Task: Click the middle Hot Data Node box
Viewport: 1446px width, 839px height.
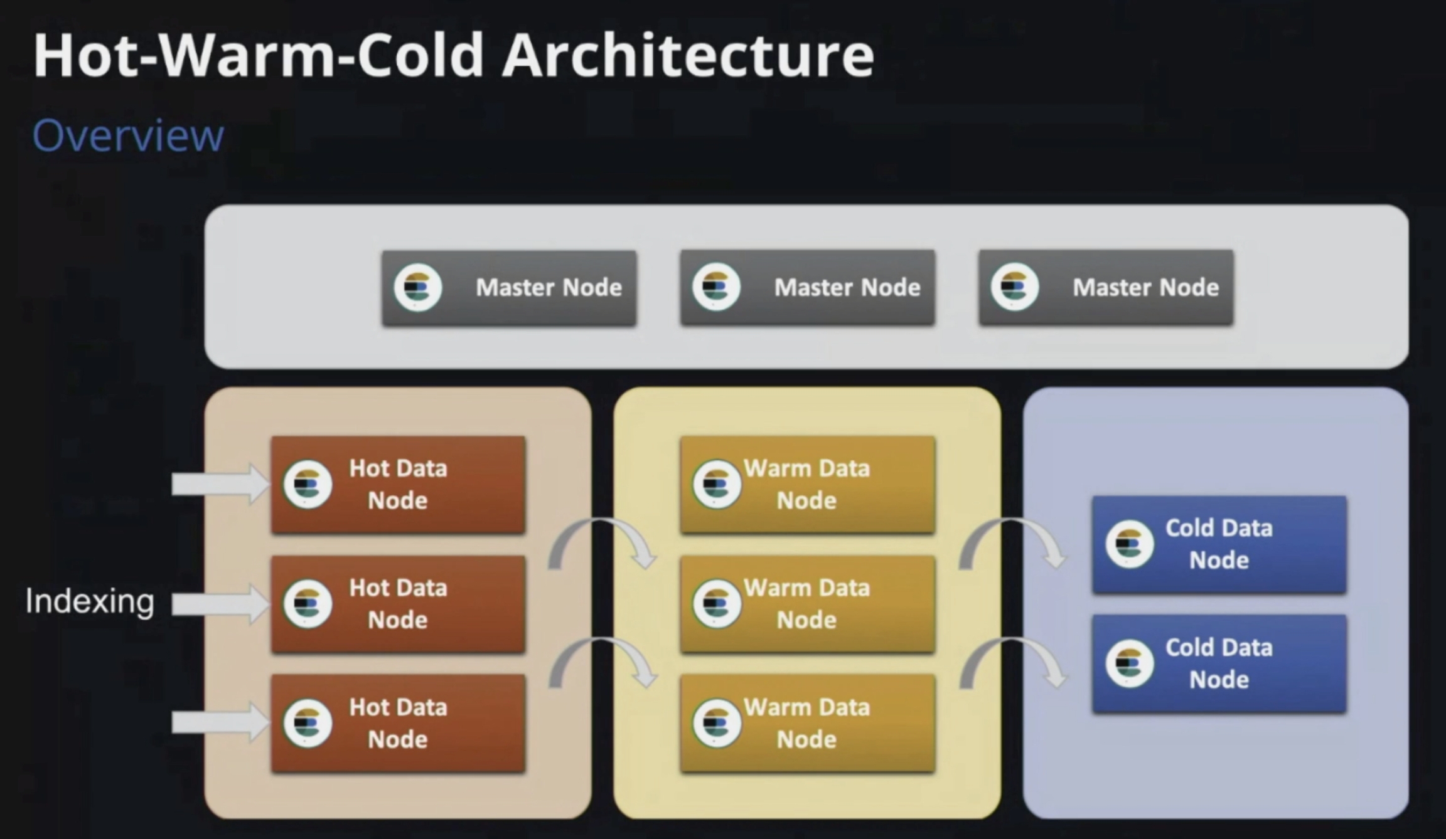Action: click(x=398, y=604)
